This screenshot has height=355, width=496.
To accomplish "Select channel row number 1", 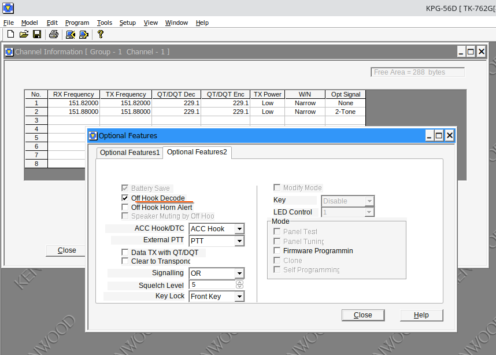I will [36, 103].
